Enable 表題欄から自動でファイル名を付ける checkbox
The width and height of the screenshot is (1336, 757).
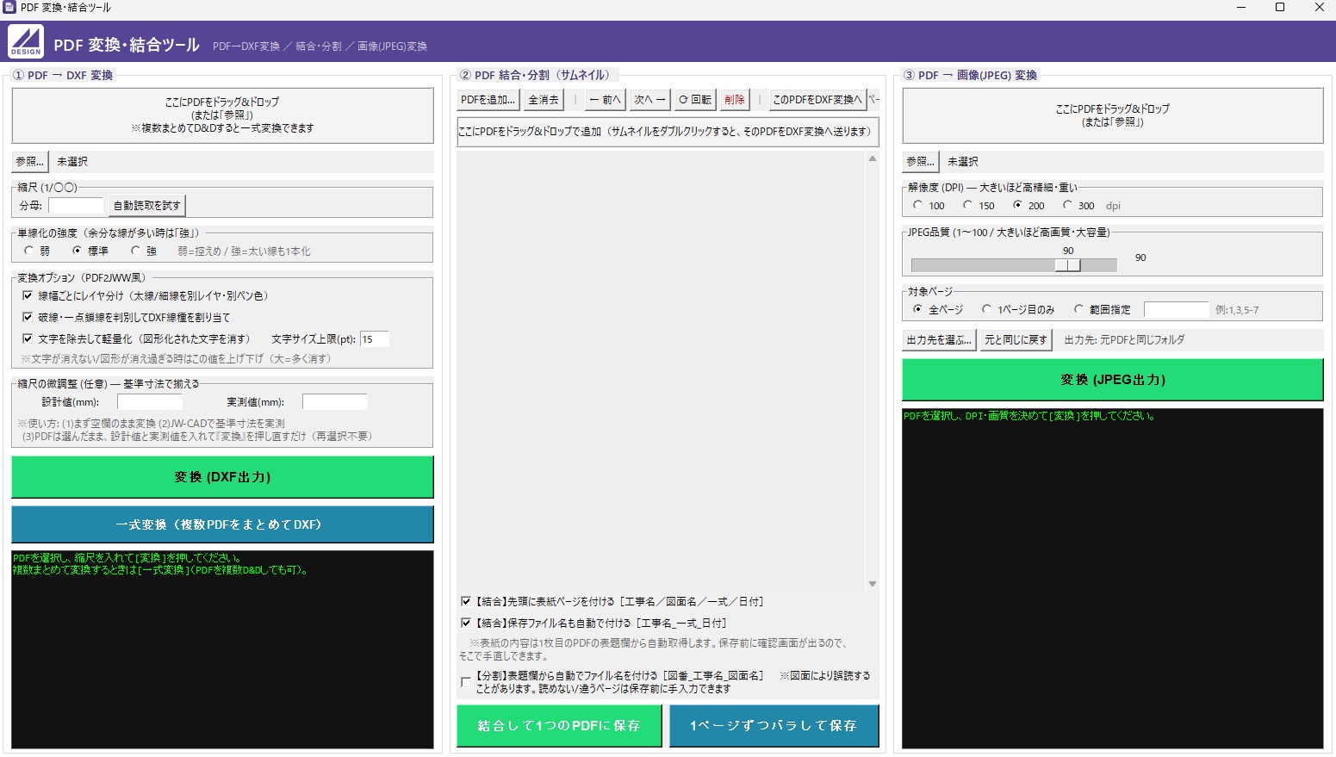point(466,682)
